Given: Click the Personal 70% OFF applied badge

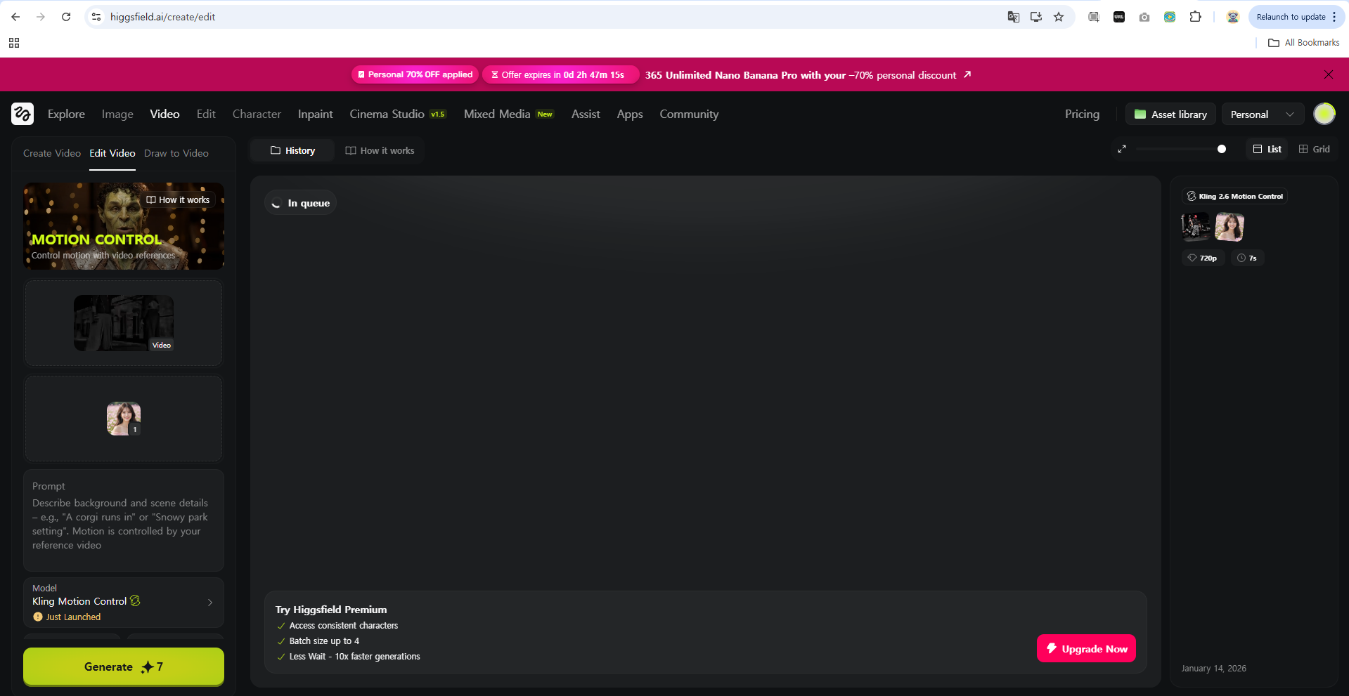Looking at the screenshot, I should pos(415,74).
